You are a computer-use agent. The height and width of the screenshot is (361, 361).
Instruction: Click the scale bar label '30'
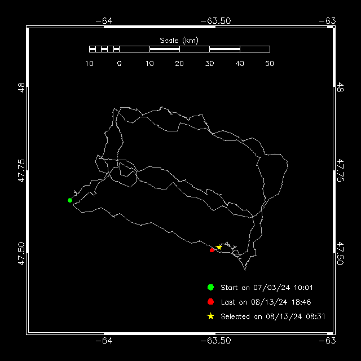tap(209, 64)
